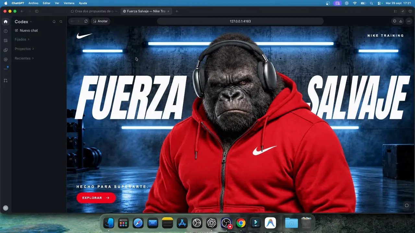
Task: Click the Wi-Fi icon in menu bar
Action: coord(355,3)
